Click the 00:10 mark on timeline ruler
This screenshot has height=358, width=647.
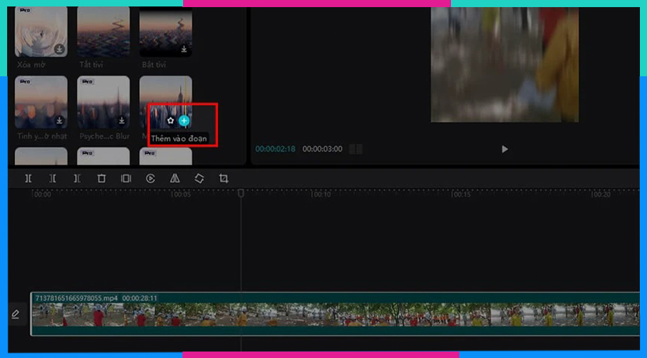[321, 194]
